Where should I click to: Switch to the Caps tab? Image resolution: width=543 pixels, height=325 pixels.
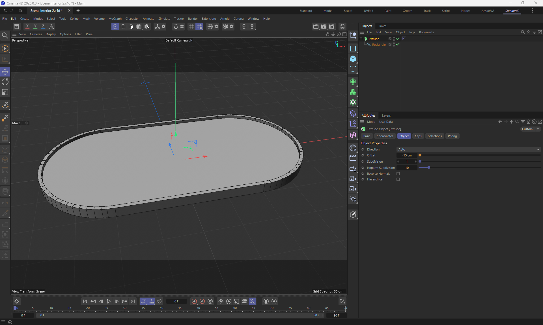[x=418, y=136]
